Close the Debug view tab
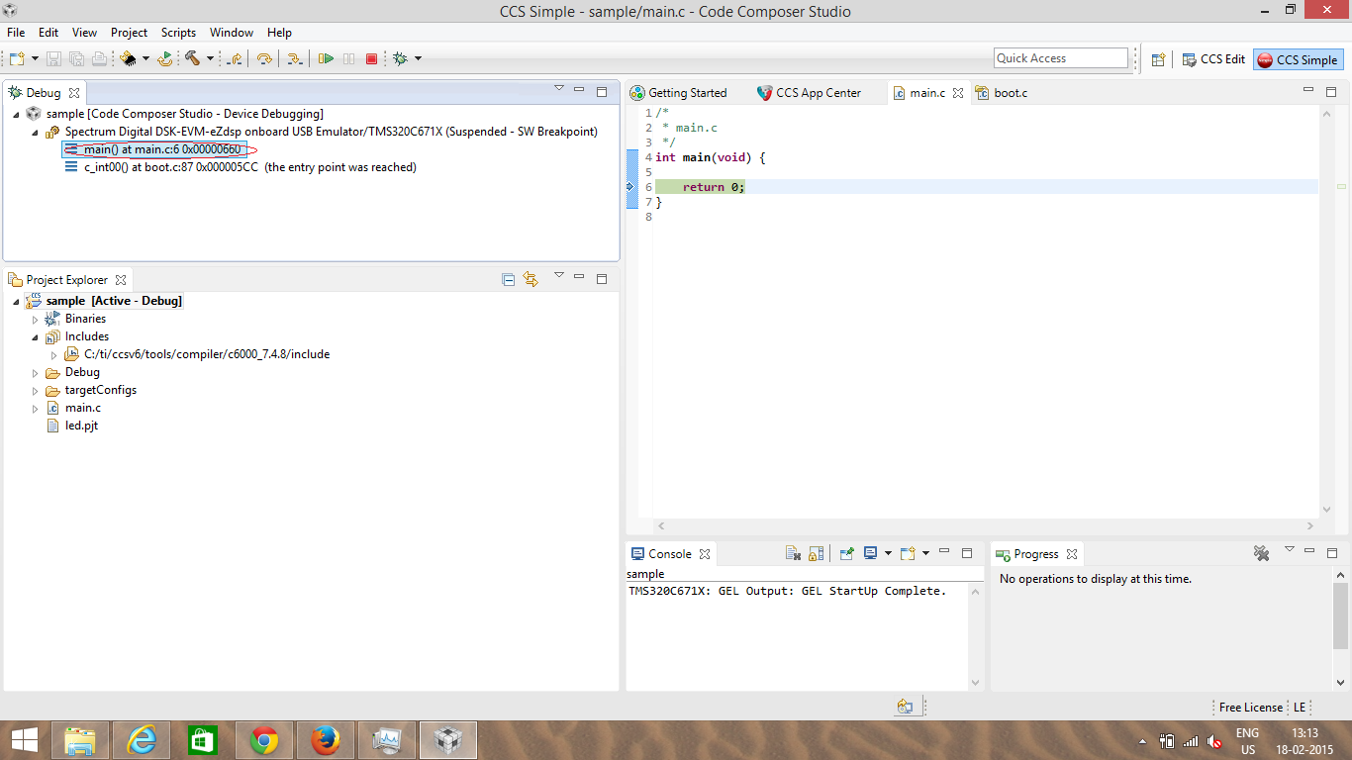Image resolution: width=1352 pixels, height=760 pixels. pos(74,93)
